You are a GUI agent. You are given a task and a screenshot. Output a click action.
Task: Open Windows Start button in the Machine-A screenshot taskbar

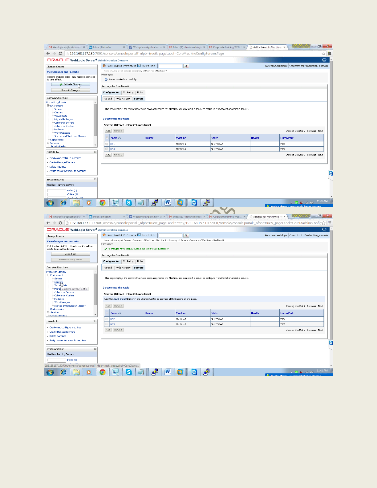(x=50, y=202)
